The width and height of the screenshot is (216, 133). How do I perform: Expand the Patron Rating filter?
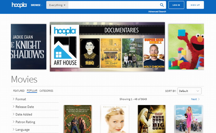(x=35, y=122)
